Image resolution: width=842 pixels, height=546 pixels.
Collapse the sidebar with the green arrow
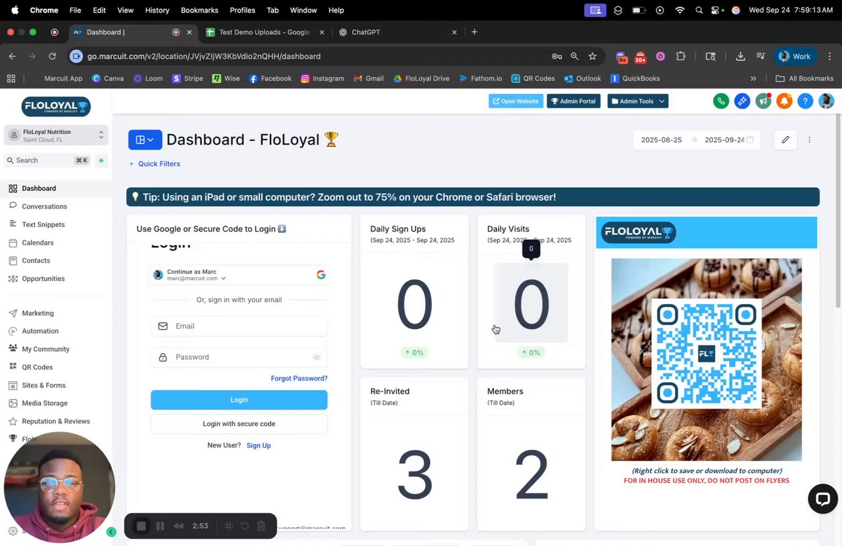[x=111, y=532]
